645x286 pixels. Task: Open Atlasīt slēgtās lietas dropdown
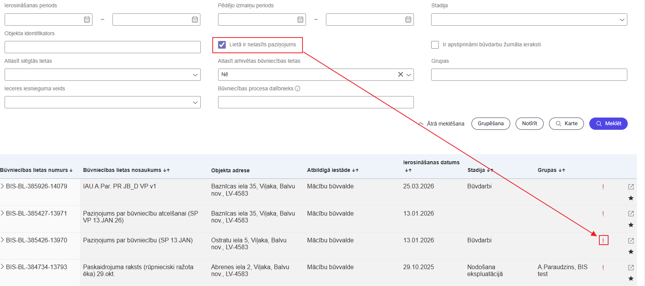(103, 75)
